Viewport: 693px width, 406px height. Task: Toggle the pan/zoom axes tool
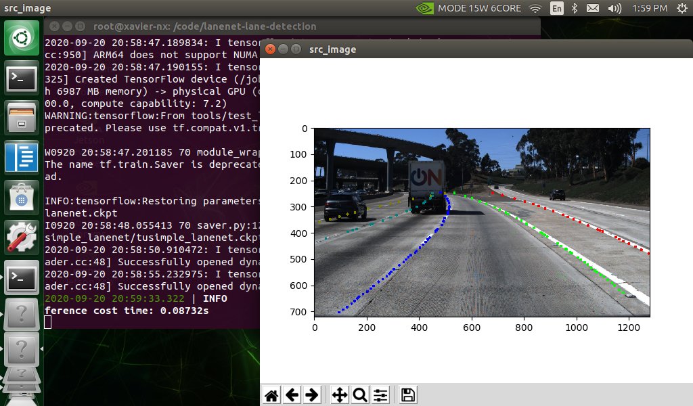[x=339, y=394]
